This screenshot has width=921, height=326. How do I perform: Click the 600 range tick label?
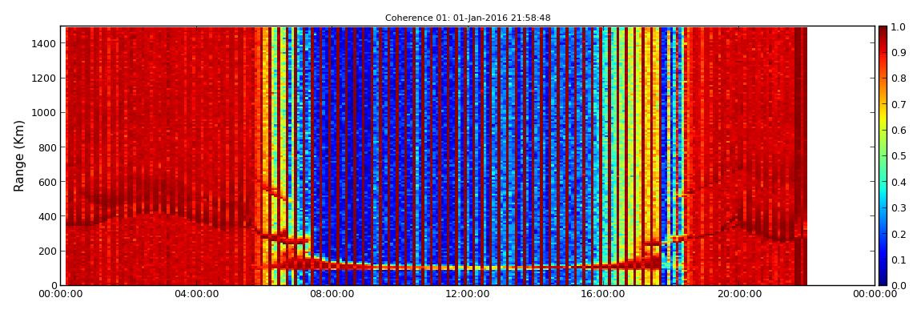47,182
